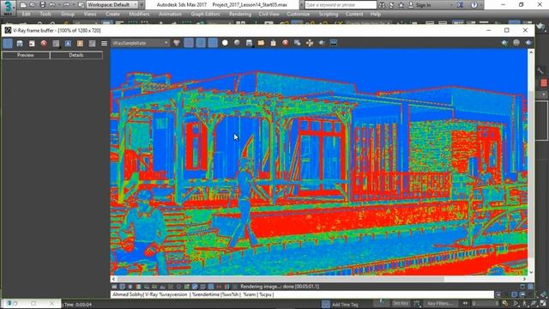Open the Create menu
Screen dimensions: 549x309
112,14
